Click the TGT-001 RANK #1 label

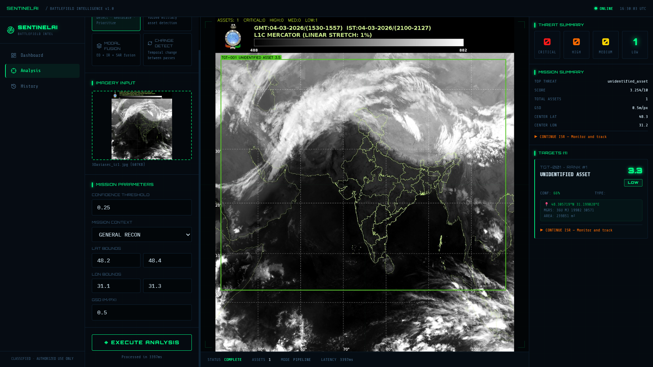point(564,167)
